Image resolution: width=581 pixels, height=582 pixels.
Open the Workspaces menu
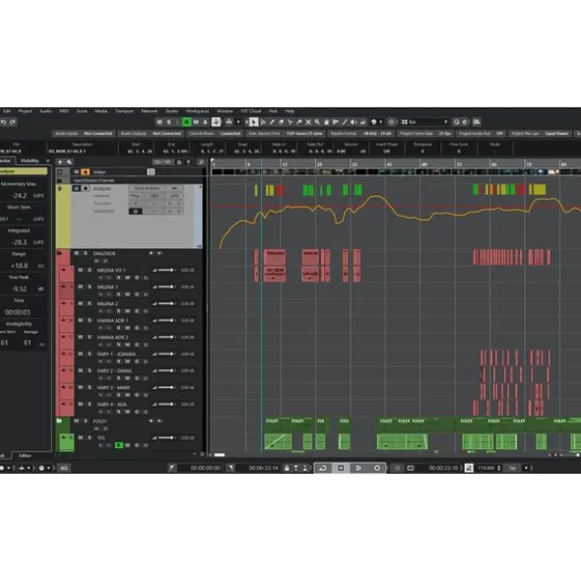(197, 111)
